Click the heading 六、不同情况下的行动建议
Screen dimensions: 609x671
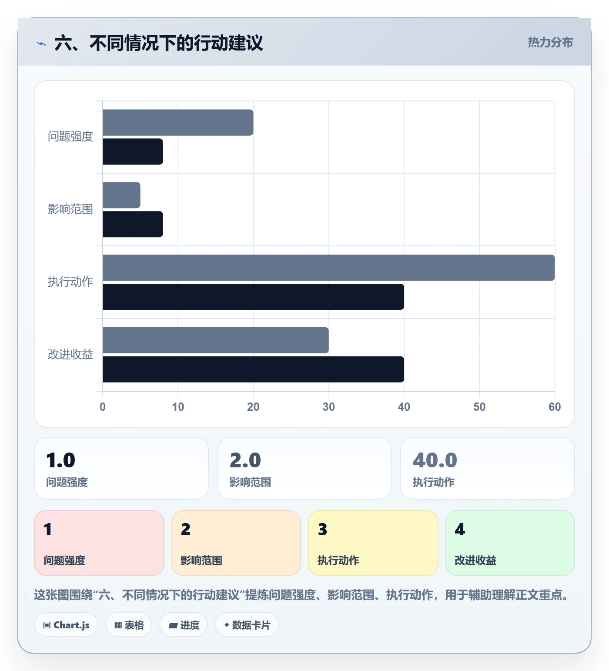pyautogui.click(x=159, y=43)
